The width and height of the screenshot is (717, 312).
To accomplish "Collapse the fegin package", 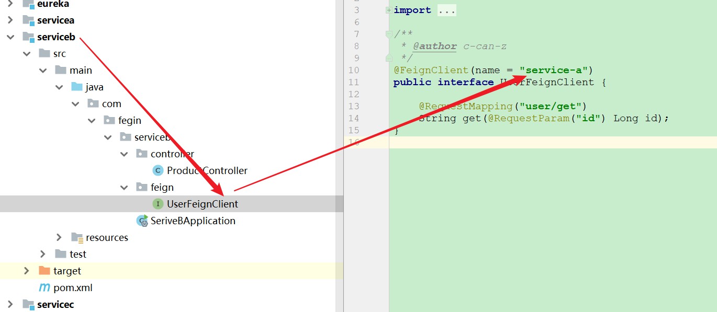I will click(x=92, y=121).
